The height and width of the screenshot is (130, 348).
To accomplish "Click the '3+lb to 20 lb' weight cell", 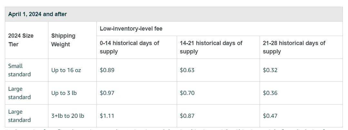I will click(68, 116).
